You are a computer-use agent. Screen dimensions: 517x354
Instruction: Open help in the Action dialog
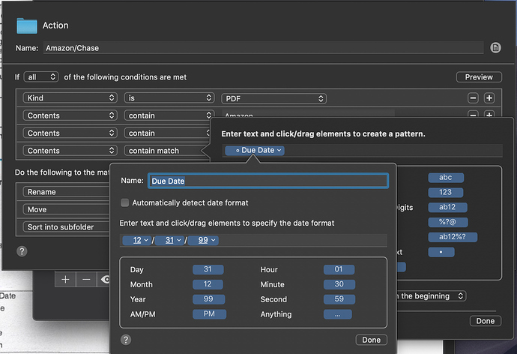(22, 251)
